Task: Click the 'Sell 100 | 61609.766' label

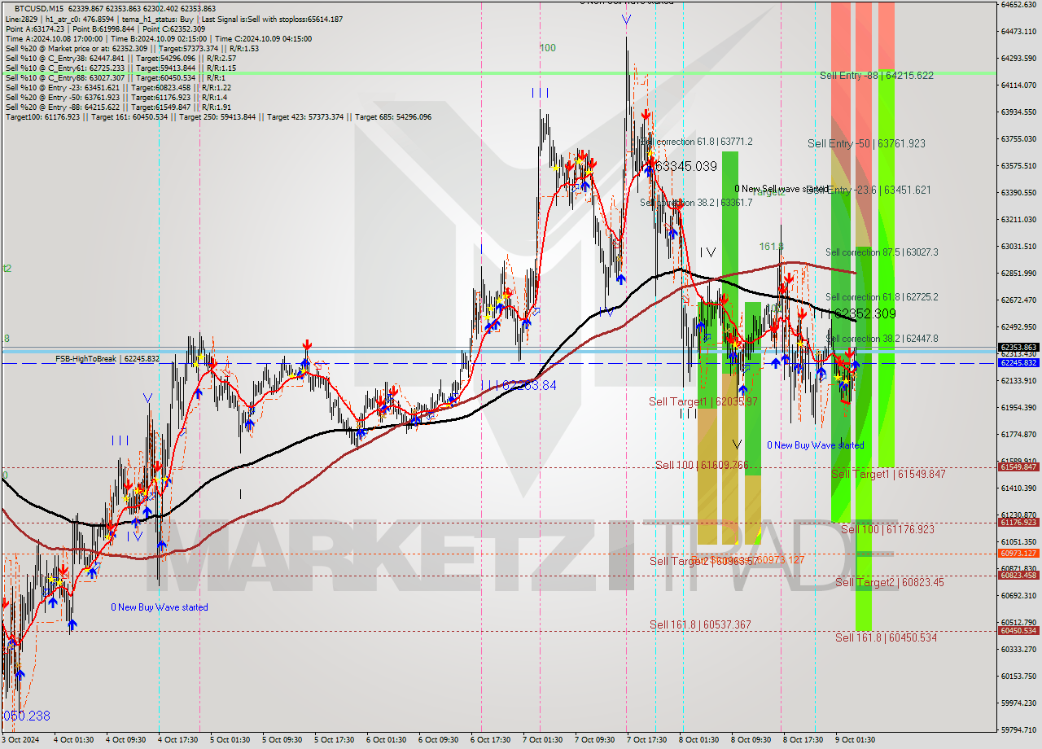Action: [702, 465]
